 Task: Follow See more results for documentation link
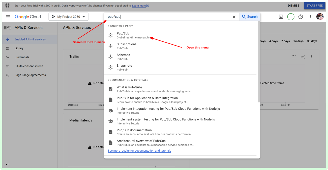click(x=139, y=151)
